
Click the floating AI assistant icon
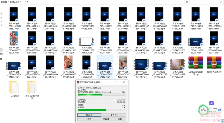(x=212, y=103)
